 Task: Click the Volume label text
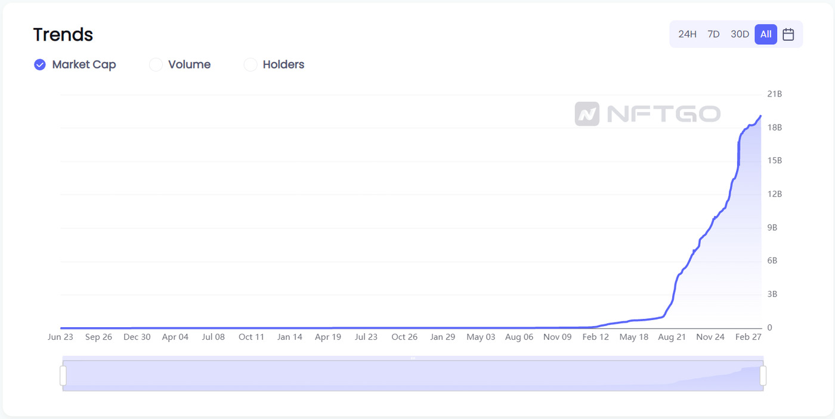(x=189, y=64)
